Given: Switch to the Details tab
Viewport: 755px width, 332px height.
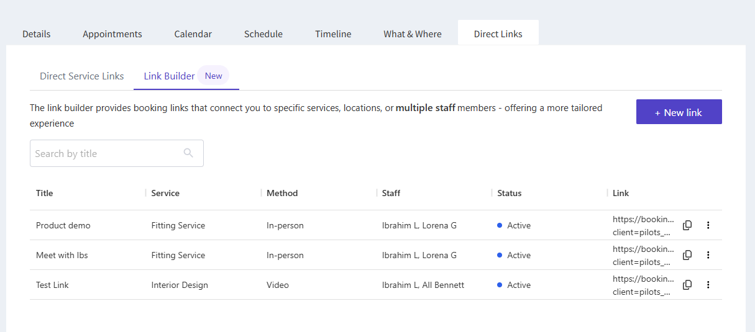Looking at the screenshot, I should click(x=37, y=34).
